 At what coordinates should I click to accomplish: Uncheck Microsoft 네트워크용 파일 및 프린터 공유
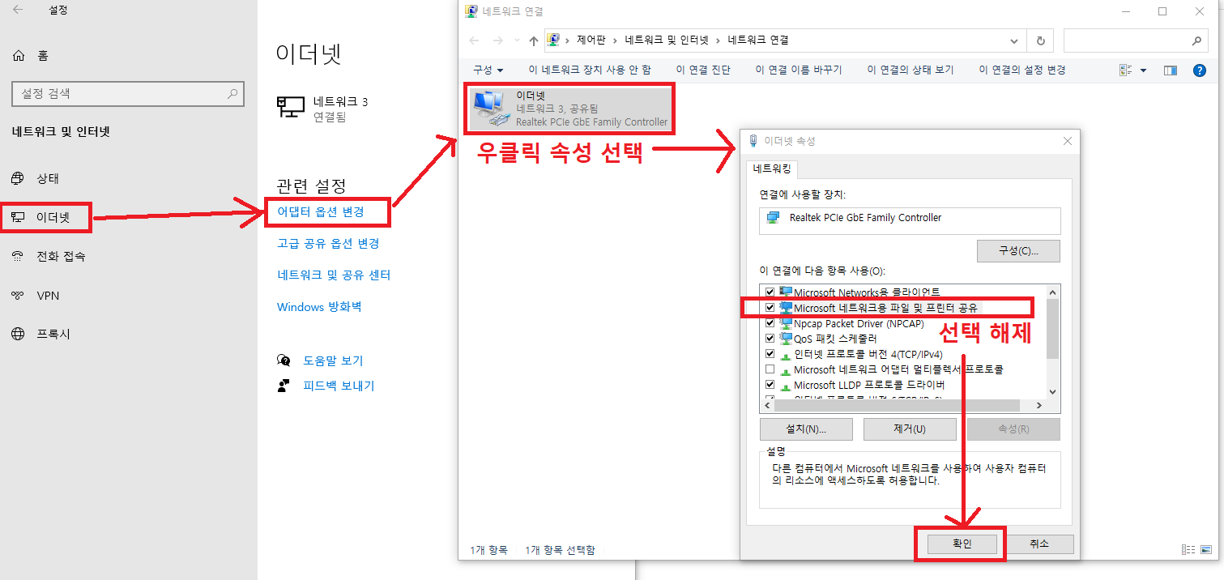(770, 308)
